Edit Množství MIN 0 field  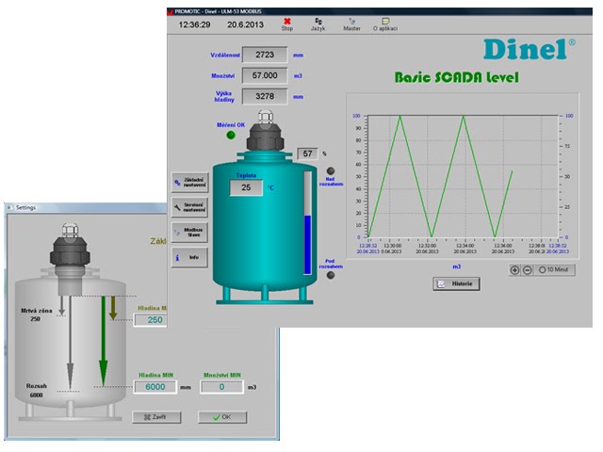tap(221, 387)
